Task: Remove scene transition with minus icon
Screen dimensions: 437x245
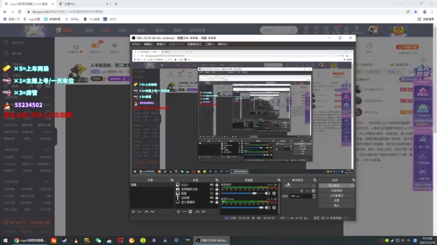Action: click(x=308, y=191)
